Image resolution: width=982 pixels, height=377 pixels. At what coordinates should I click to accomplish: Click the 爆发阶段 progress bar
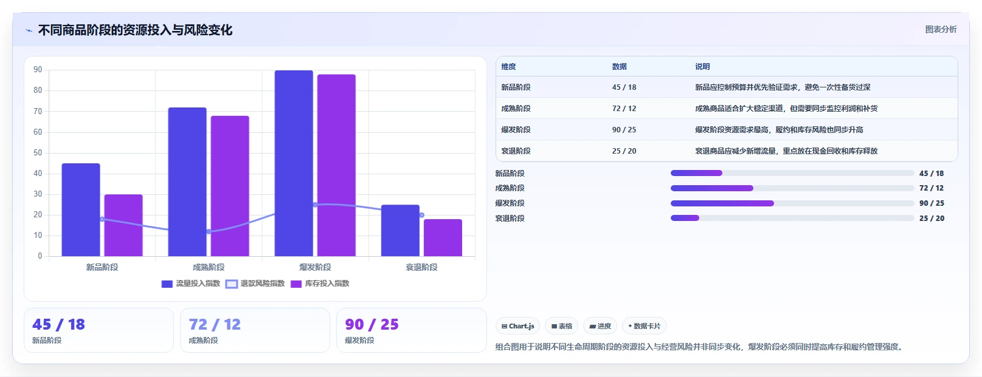click(x=792, y=203)
